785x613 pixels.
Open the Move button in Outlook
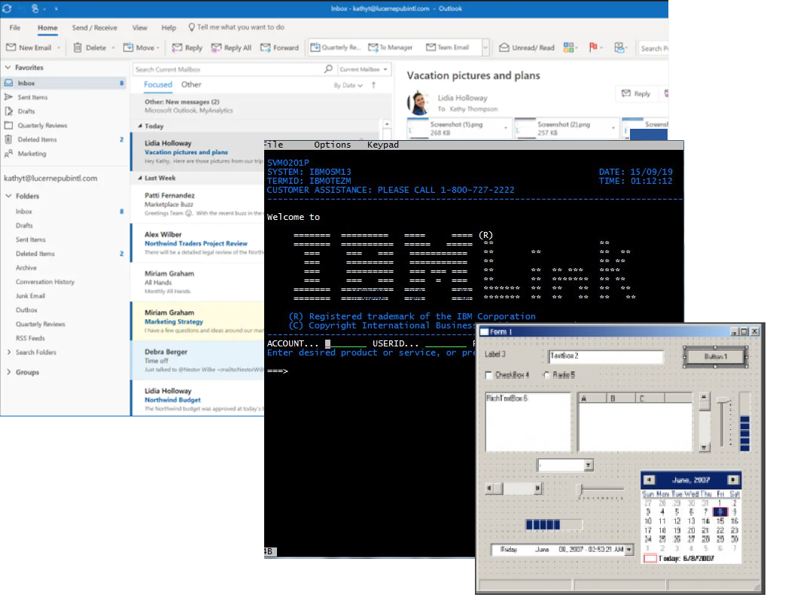pyautogui.click(x=141, y=47)
